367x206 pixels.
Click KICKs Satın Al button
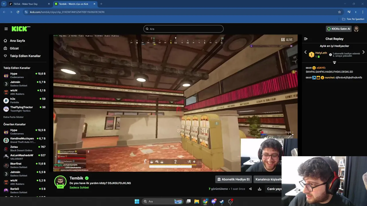click(339, 29)
